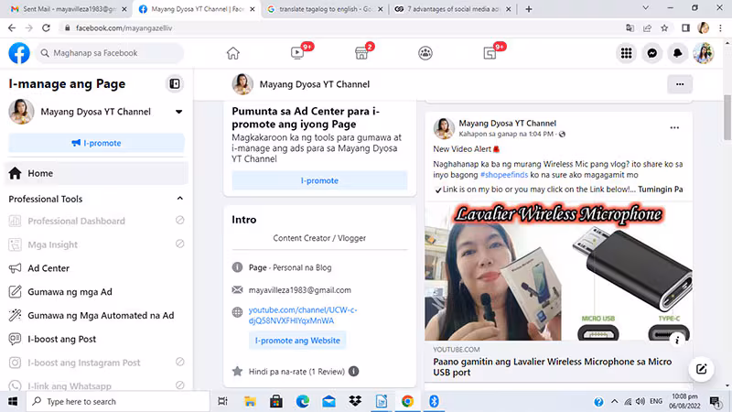Select Home in the page sidebar
This screenshot has width=732, height=412.
click(96, 173)
